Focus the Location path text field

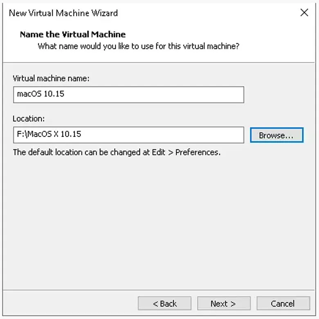128,135
